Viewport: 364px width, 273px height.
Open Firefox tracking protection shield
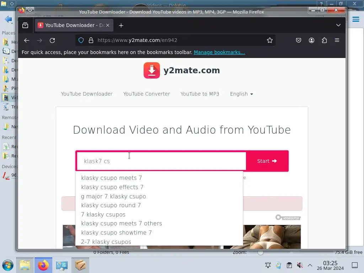[81, 41]
